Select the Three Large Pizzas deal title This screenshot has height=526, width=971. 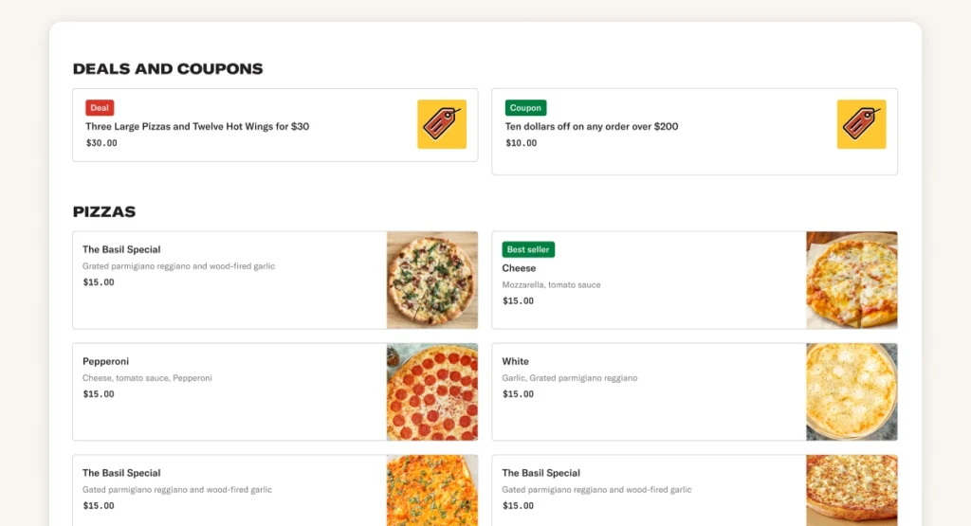click(197, 127)
